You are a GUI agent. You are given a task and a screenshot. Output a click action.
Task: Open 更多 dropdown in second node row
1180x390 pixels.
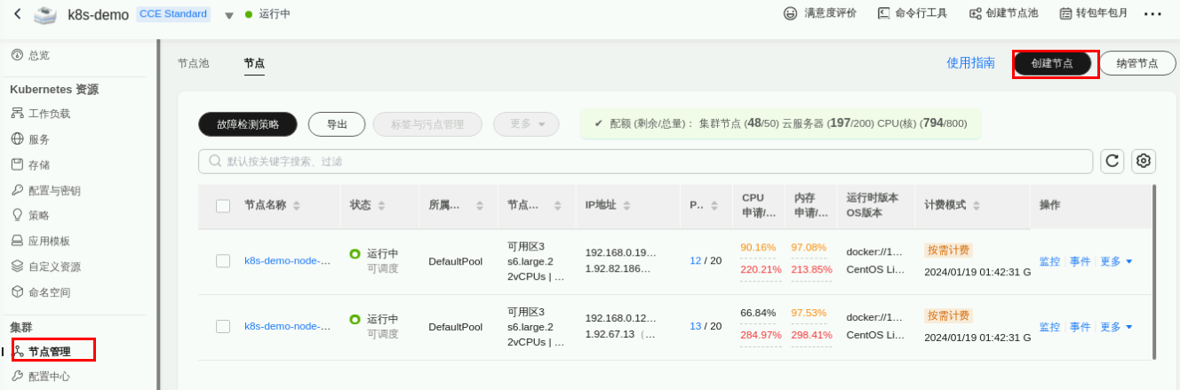[x=1116, y=327]
